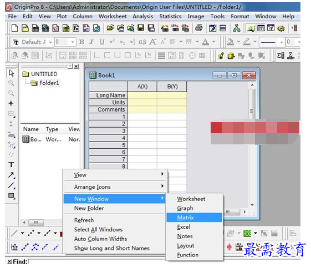Click the New Project icon
311x267 pixels.
tap(14, 28)
